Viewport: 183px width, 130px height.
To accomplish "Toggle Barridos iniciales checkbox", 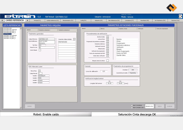I will click(x=107, y=37).
